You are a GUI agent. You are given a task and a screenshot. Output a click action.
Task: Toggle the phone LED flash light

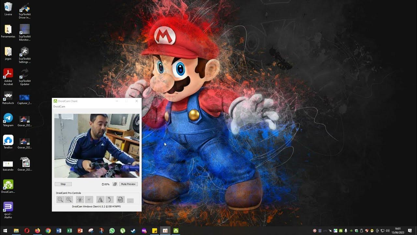tap(80, 199)
